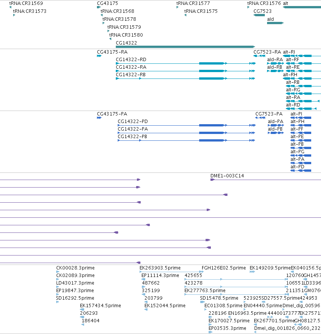Click the teal CG7523 gene arrow
Screen dimensions: 321x334
[259, 15]
